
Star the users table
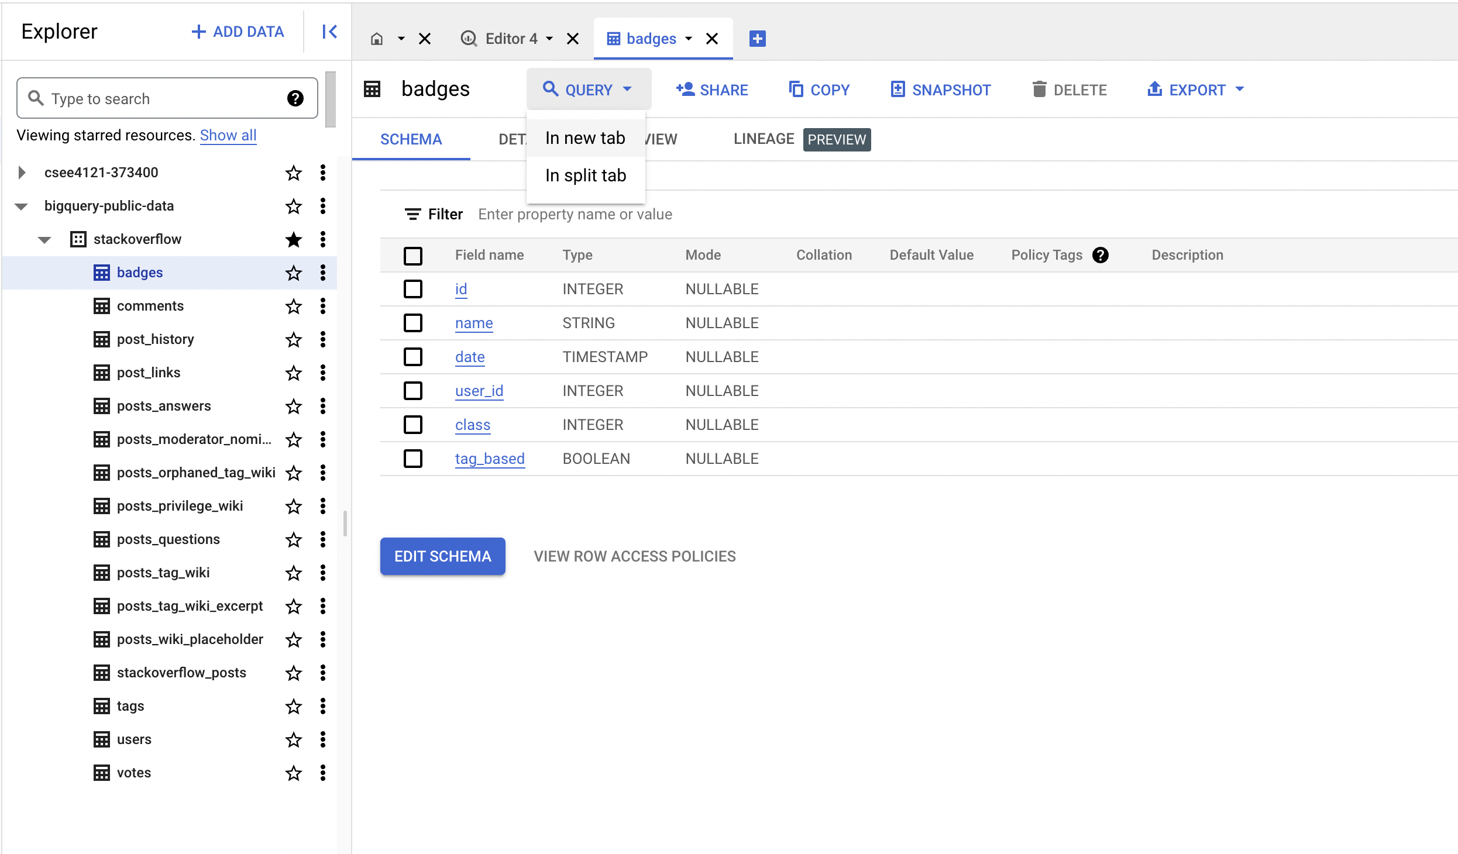click(294, 739)
